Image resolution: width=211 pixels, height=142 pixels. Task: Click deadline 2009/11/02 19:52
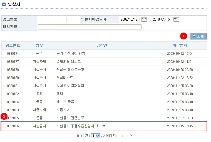180,78
